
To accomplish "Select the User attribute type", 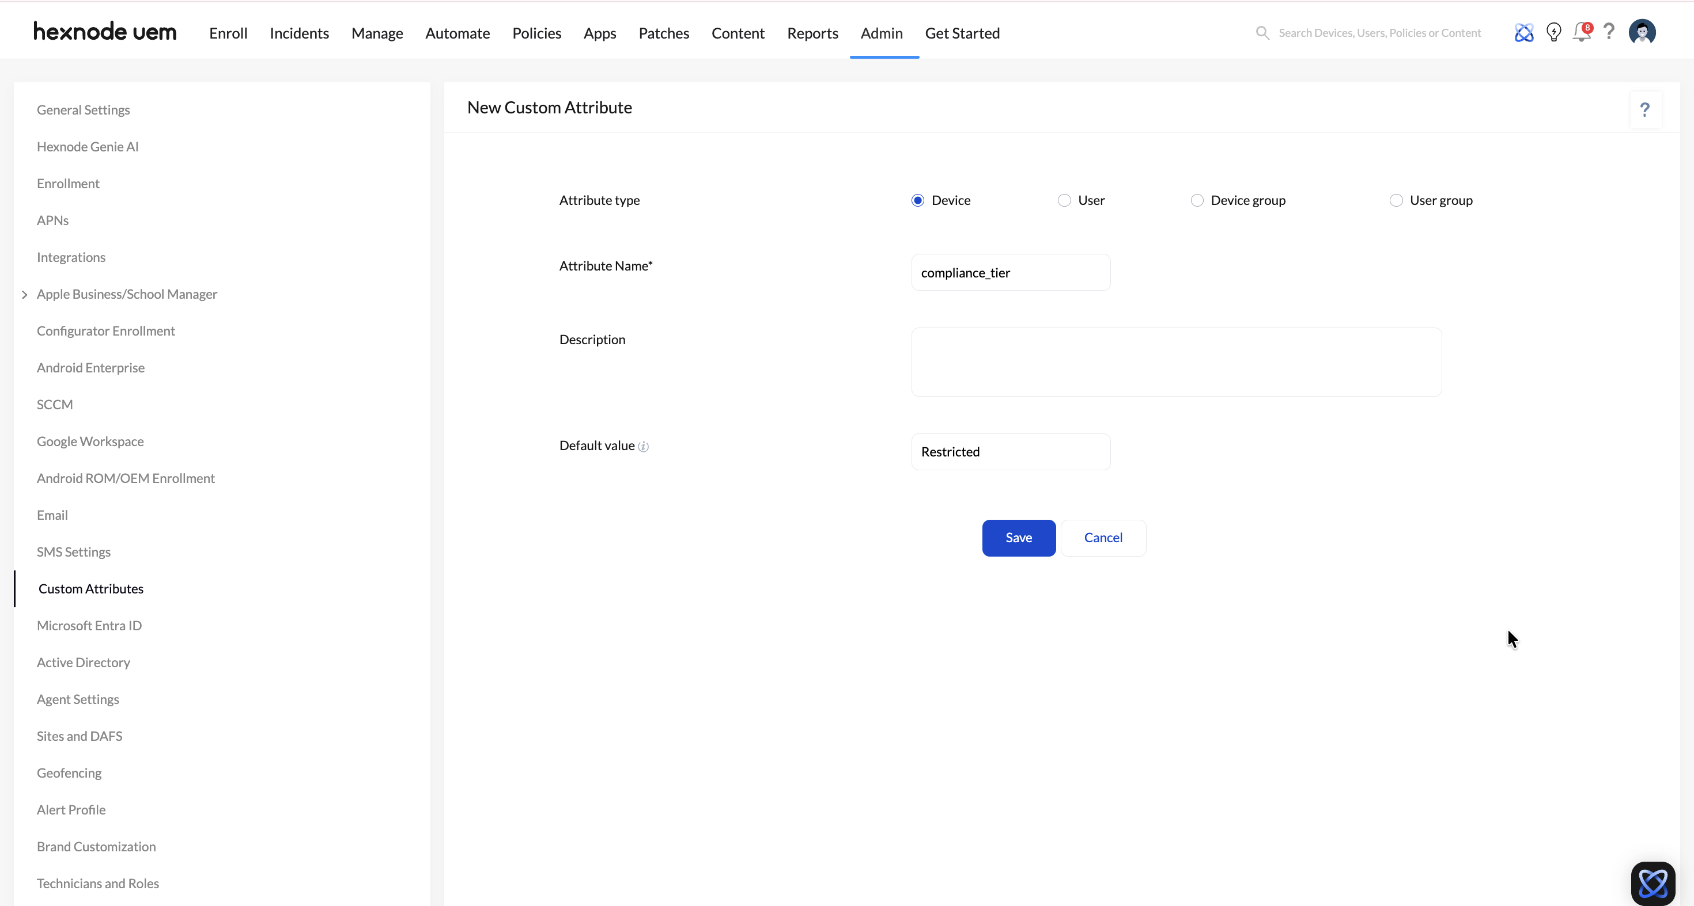I will (1064, 200).
